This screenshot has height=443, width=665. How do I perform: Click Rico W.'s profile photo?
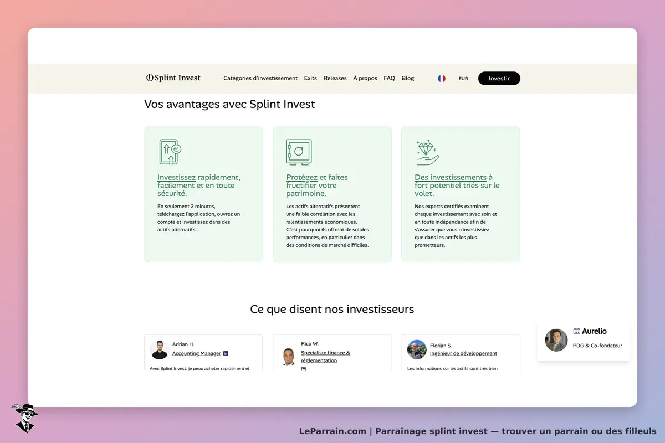click(x=288, y=356)
